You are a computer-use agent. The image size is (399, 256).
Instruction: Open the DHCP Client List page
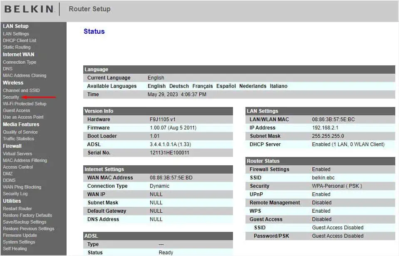[x=20, y=40]
